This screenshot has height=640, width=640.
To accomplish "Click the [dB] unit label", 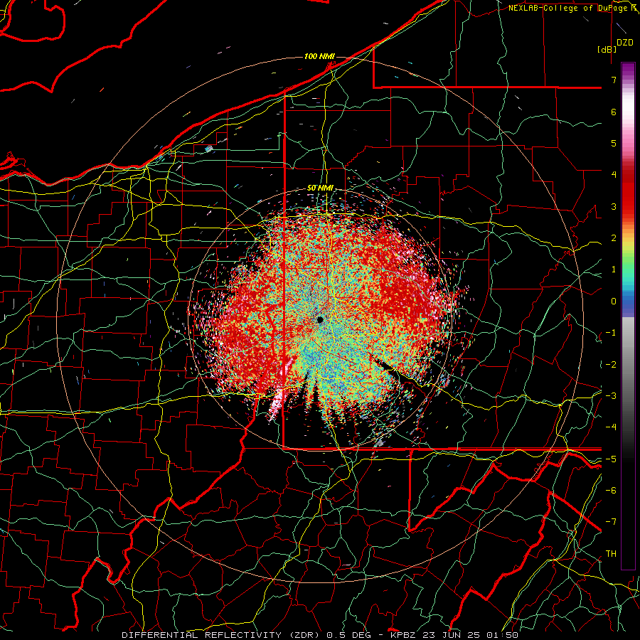I will (607, 49).
